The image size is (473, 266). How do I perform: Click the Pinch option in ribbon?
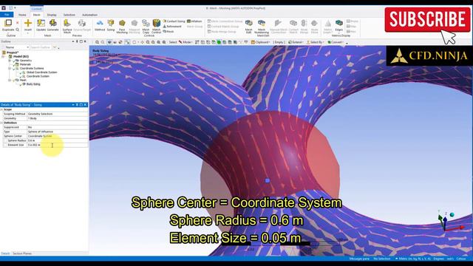tap(169, 31)
